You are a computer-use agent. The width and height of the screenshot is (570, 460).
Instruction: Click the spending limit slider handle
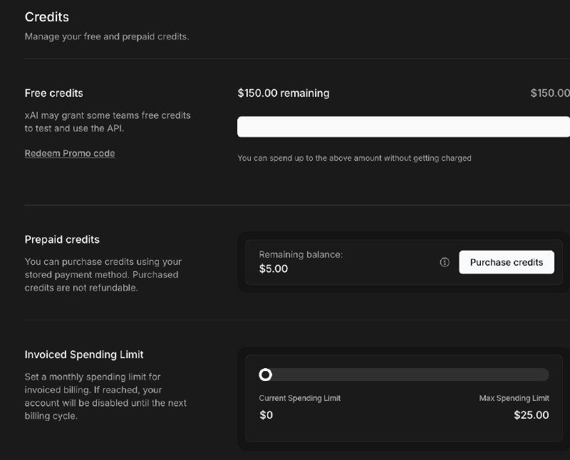pos(266,375)
